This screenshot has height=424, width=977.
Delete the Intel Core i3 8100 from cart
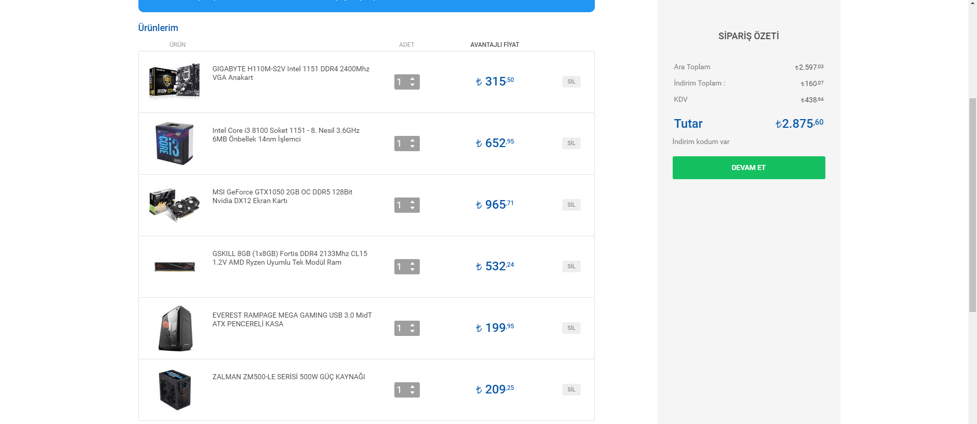tap(571, 143)
